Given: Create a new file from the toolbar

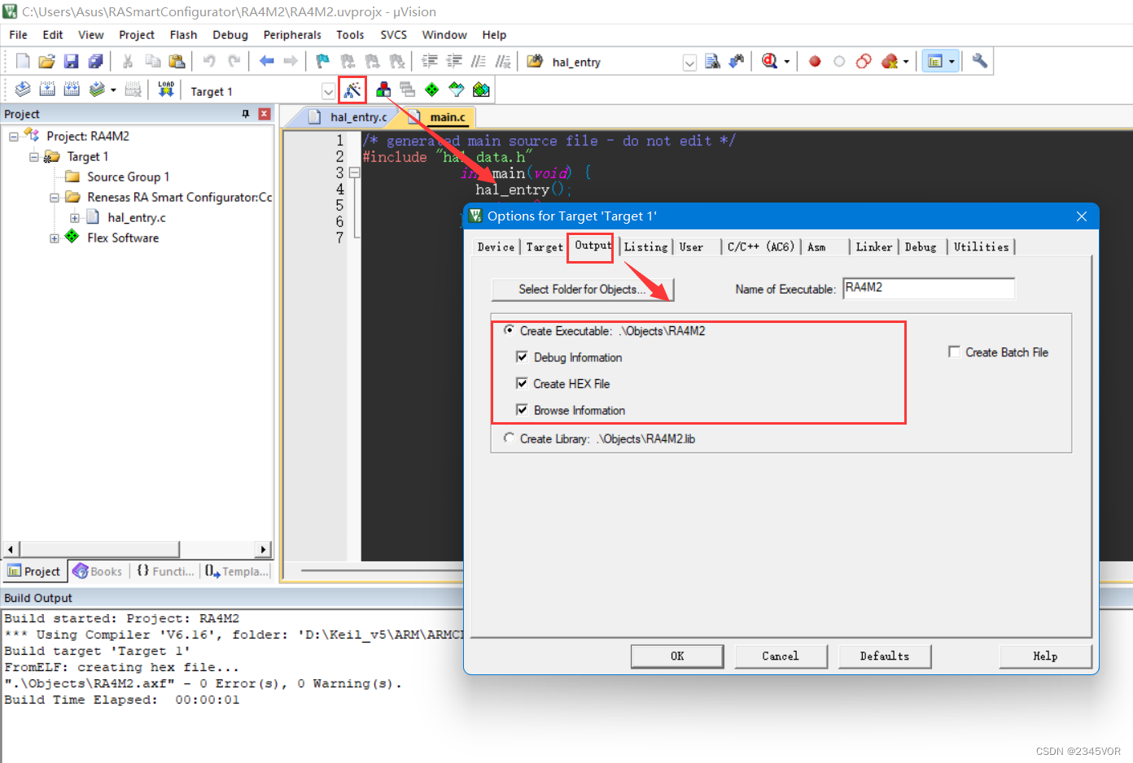Looking at the screenshot, I should click(23, 61).
